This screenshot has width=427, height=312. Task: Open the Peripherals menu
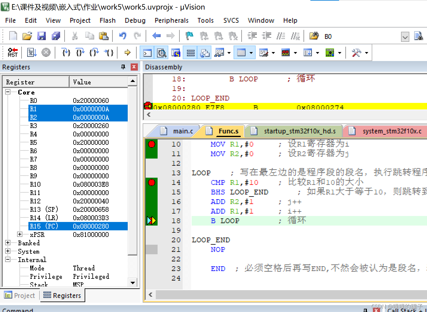coord(172,20)
